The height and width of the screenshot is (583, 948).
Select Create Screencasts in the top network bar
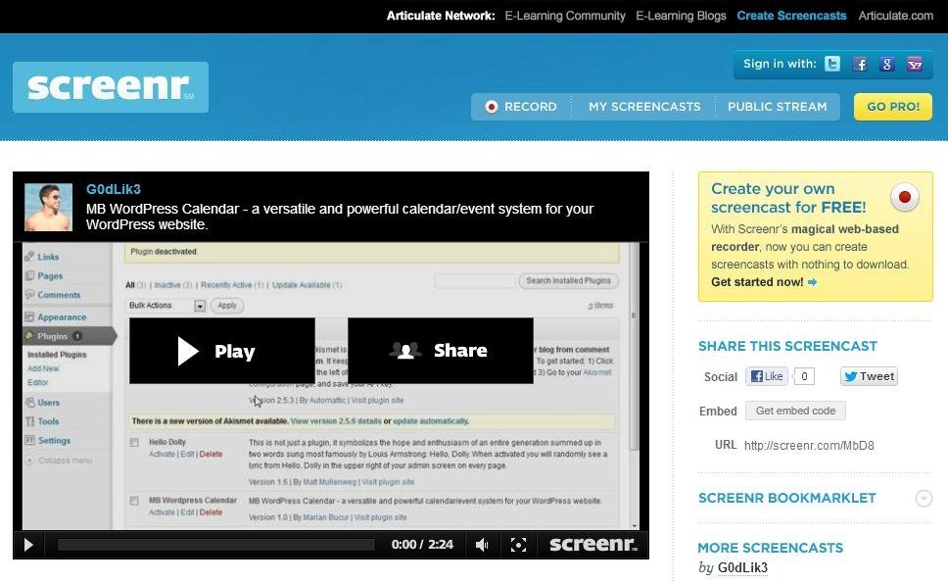tap(791, 16)
